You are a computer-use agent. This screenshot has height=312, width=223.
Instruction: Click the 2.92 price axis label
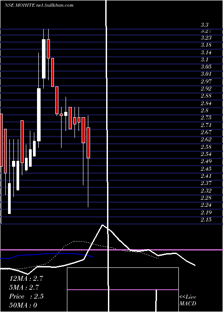point(206,89)
